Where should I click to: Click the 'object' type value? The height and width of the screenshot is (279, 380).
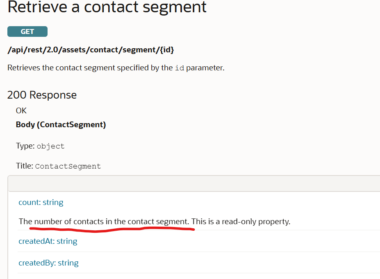pos(50,146)
